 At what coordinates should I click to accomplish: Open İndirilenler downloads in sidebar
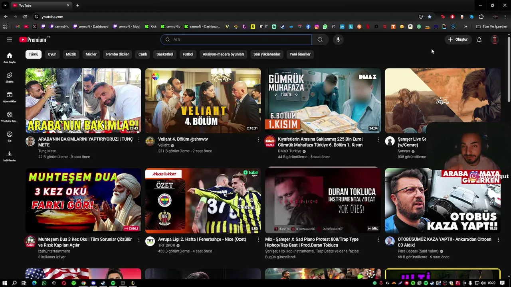10,156
